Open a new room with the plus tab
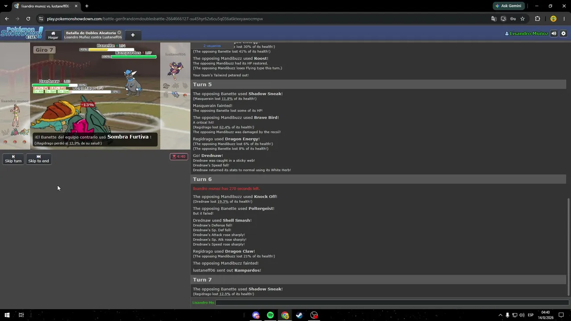This screenshot has height=321, width=571. click(x=132, y=35)
